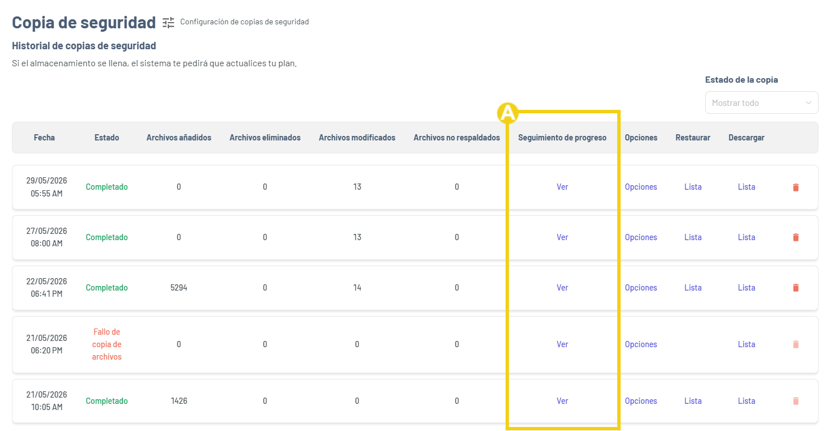This screenshot has width=835, height=431.
Task: Open restore Lista for 21/05/2026 10:05 AM backup
Action: point(693,401)
